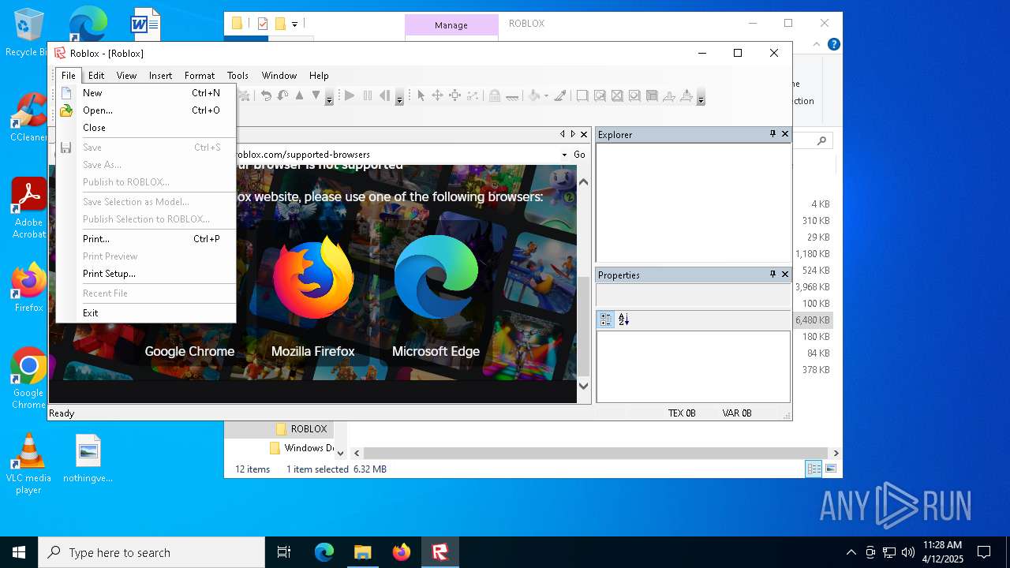The image size is (1010, 568).
Task: Open the Insert menu
Action: pyautogui.click(x=160, y=76)
